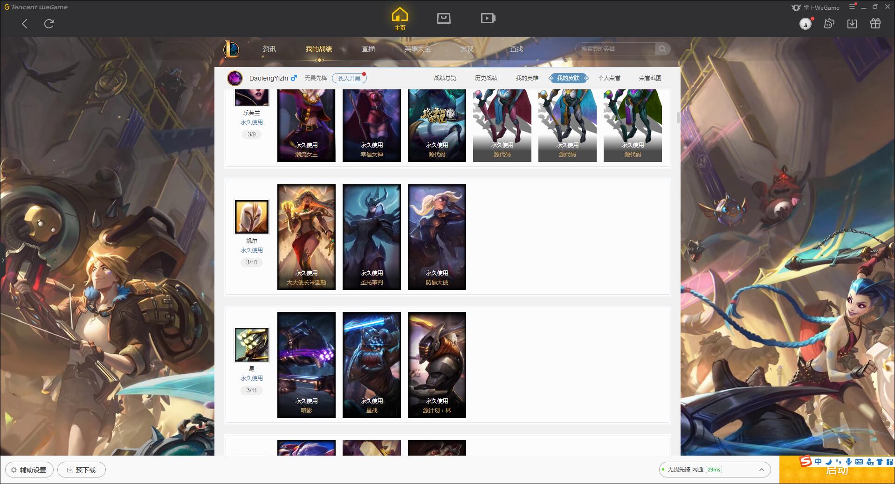
Task: Open the 防暴天使 skin card
Action: [x=437, y=237]
